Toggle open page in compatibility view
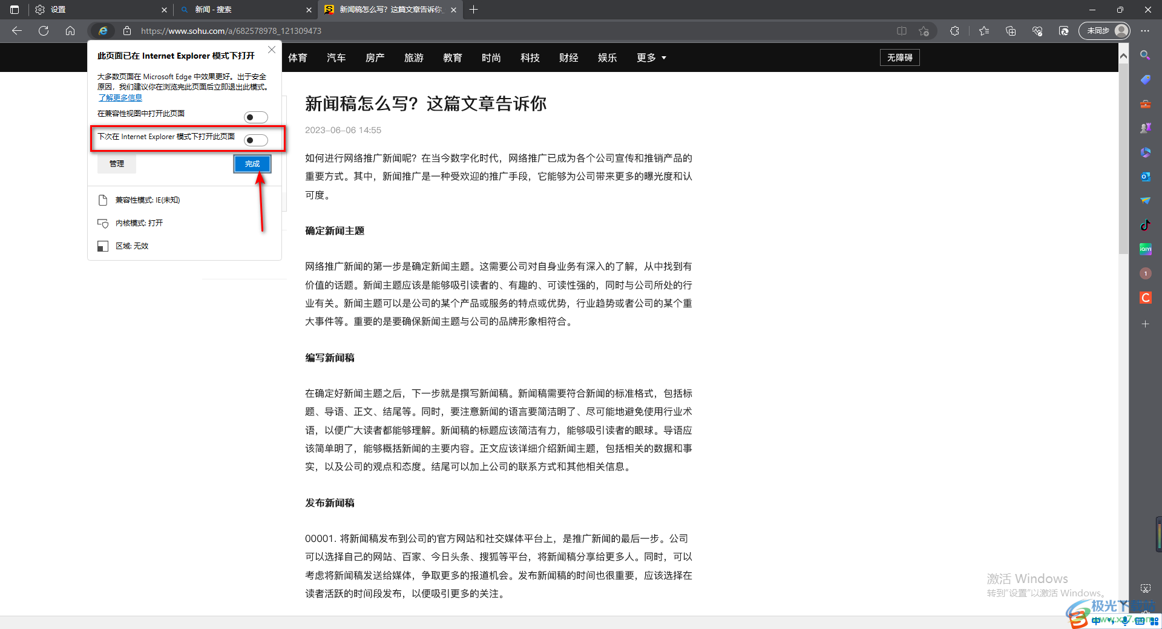Screen dimensions: 1162x629 256,117
